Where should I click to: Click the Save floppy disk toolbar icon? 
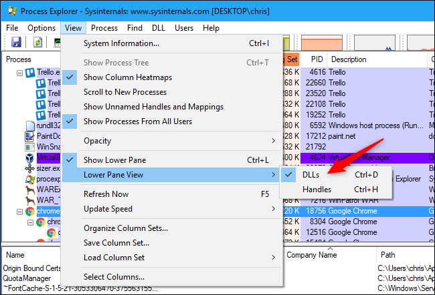coord(16,42)
